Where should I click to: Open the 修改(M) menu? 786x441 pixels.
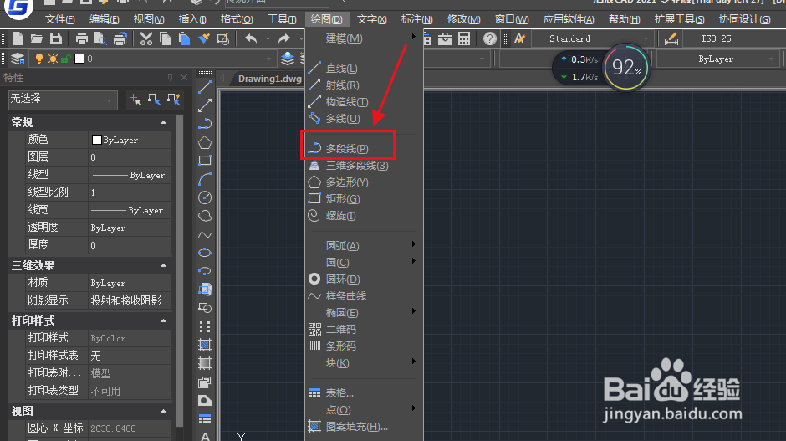click(x=464, y=19)
